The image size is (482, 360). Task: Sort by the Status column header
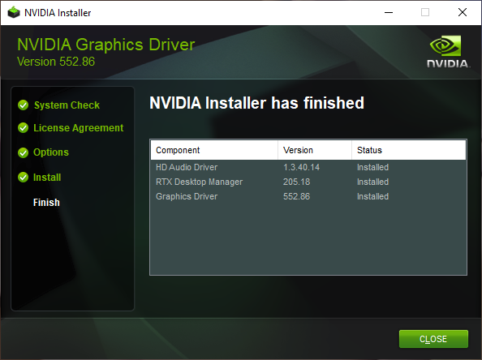pos(409,150)
